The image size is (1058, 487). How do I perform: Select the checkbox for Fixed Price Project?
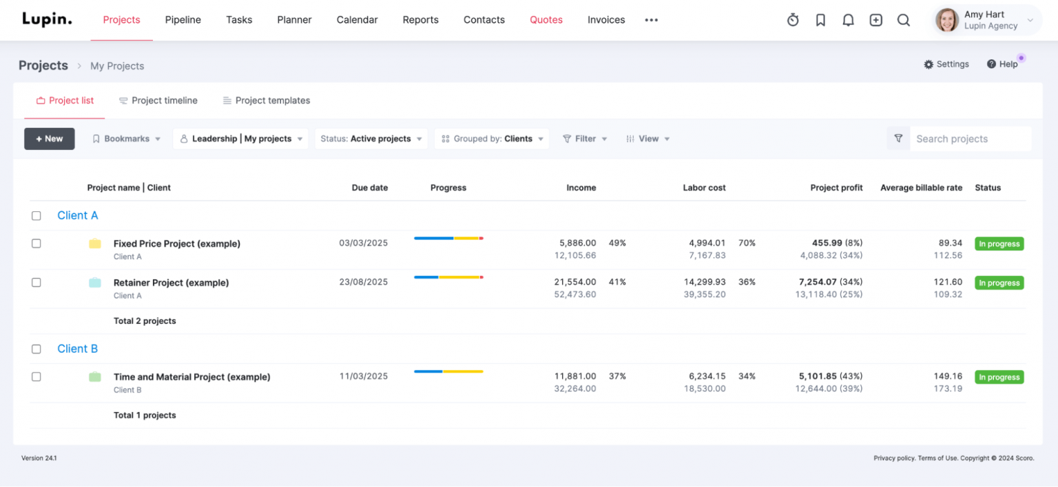pos(37,243)
